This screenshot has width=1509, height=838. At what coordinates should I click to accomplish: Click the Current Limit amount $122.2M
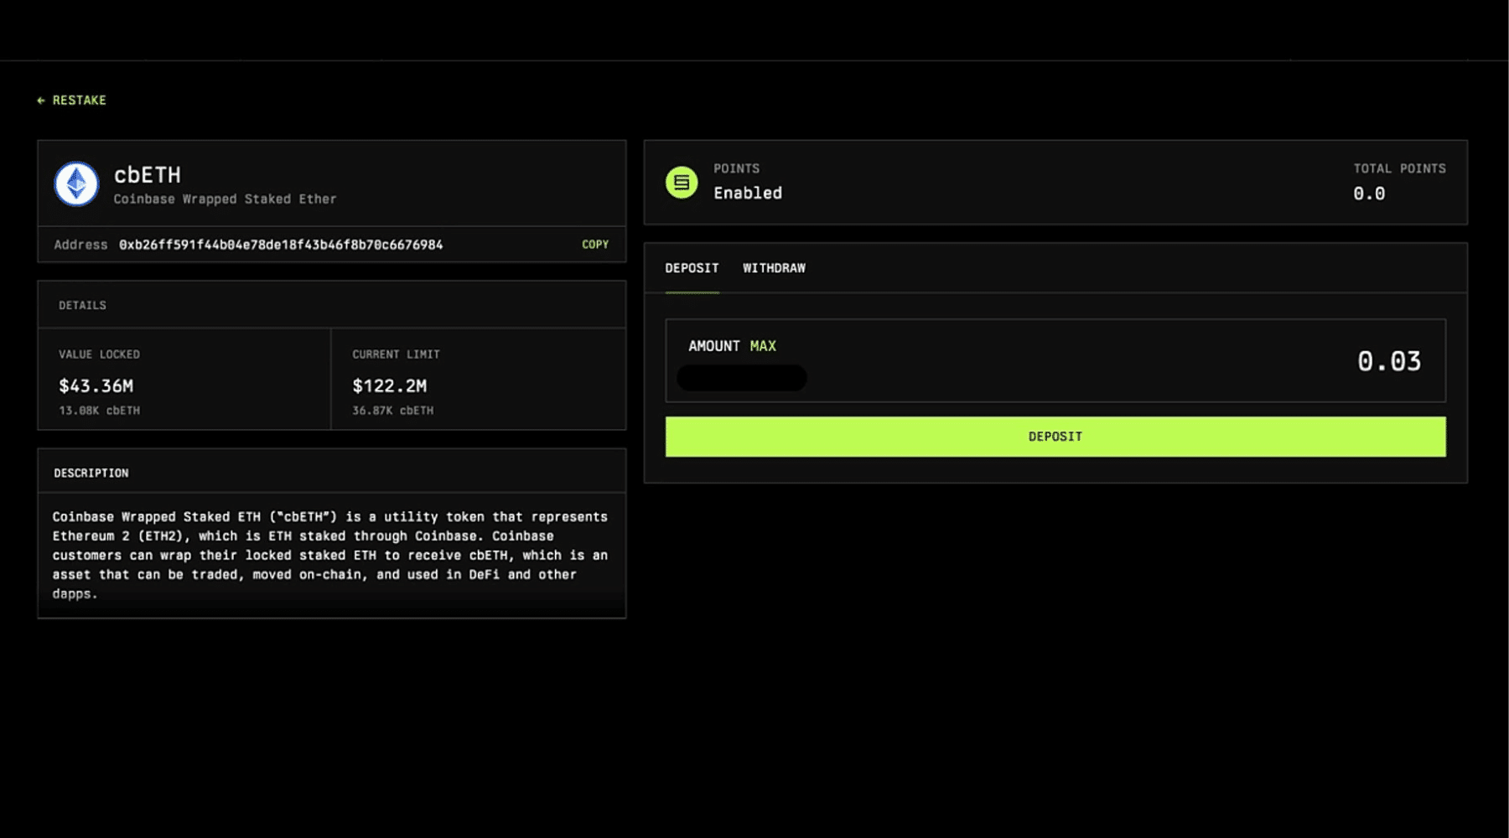[x=390, y=386]
